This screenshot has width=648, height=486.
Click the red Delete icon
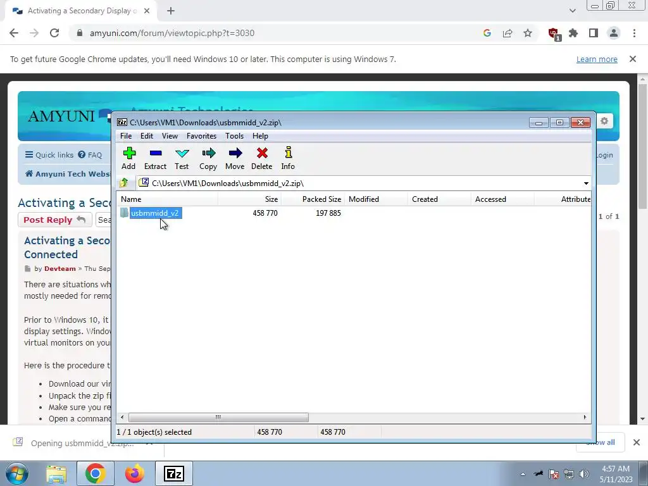[x=261, y=159]
